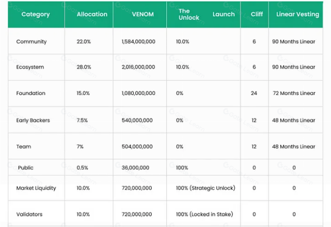Click the Category column header
Viewport: 331px width, 227px height.
pos(36,14)
